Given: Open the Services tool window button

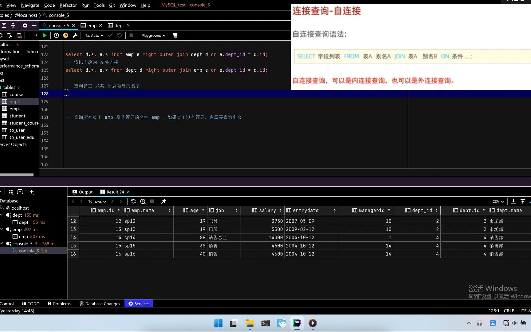Looking at the screenshot, I should click(139, 304).
